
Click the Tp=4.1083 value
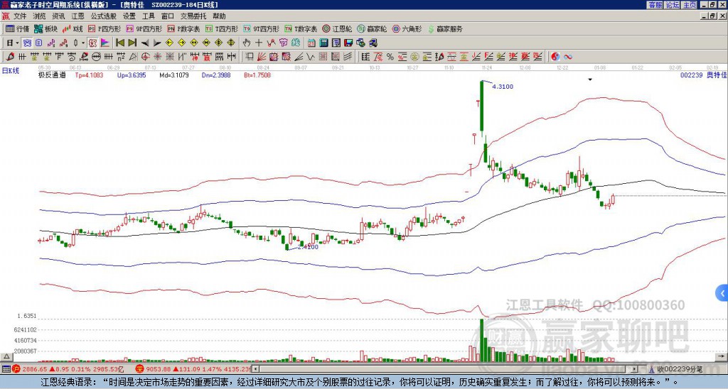[89, 75]
